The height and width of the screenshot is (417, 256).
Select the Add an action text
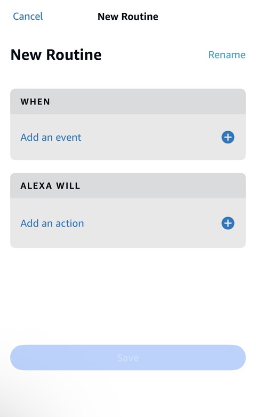(52, 223)
